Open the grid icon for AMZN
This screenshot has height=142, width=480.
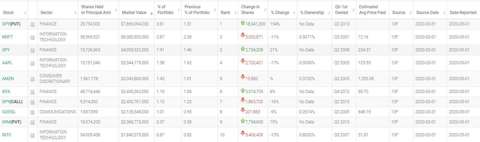(x=33, y=79)
